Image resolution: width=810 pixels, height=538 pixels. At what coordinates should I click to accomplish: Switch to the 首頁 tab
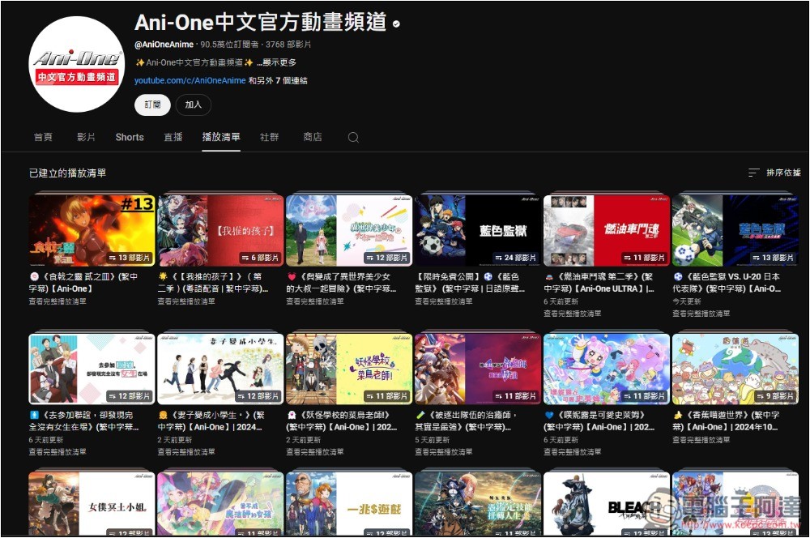point(43,137)
